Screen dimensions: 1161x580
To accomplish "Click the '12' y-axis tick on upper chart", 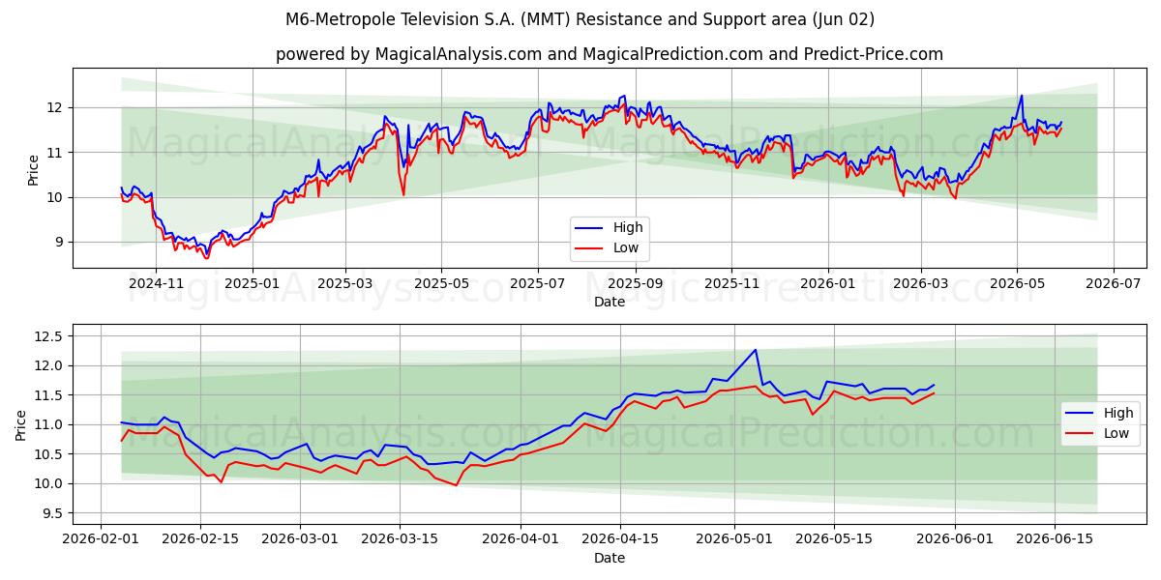I will [x=57, y=107].
